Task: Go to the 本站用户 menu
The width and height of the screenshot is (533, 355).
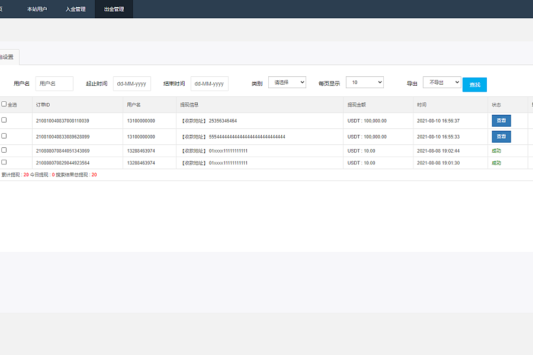Action: 37,9
